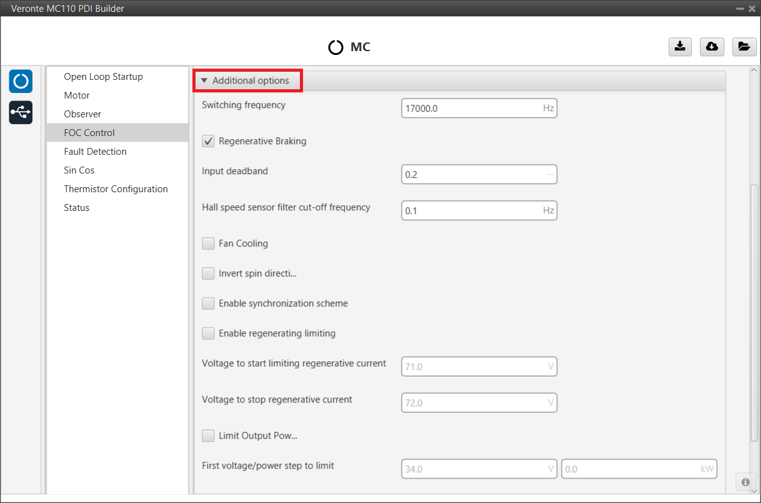Viewport: 761px width, 503px height.
Task: Click the MC circular logo in header
Action: coord(336,47)
